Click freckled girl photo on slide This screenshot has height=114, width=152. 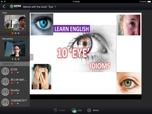coord(128,25)
